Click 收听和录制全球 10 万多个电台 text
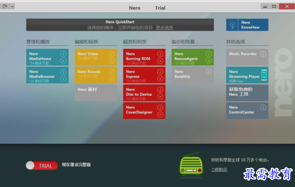Screen dimensions: 295x187 (240, 160)
